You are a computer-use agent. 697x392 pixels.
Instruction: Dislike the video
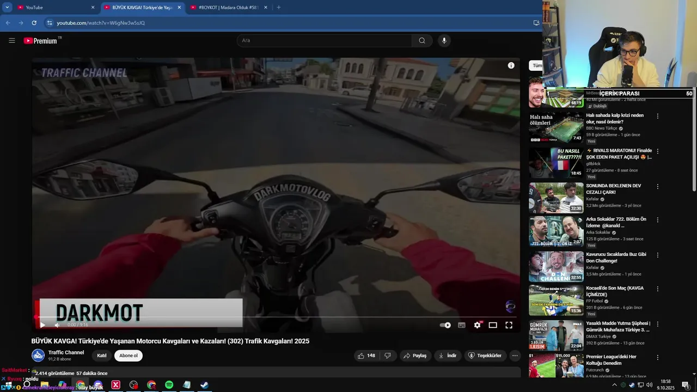pos(388,356)
